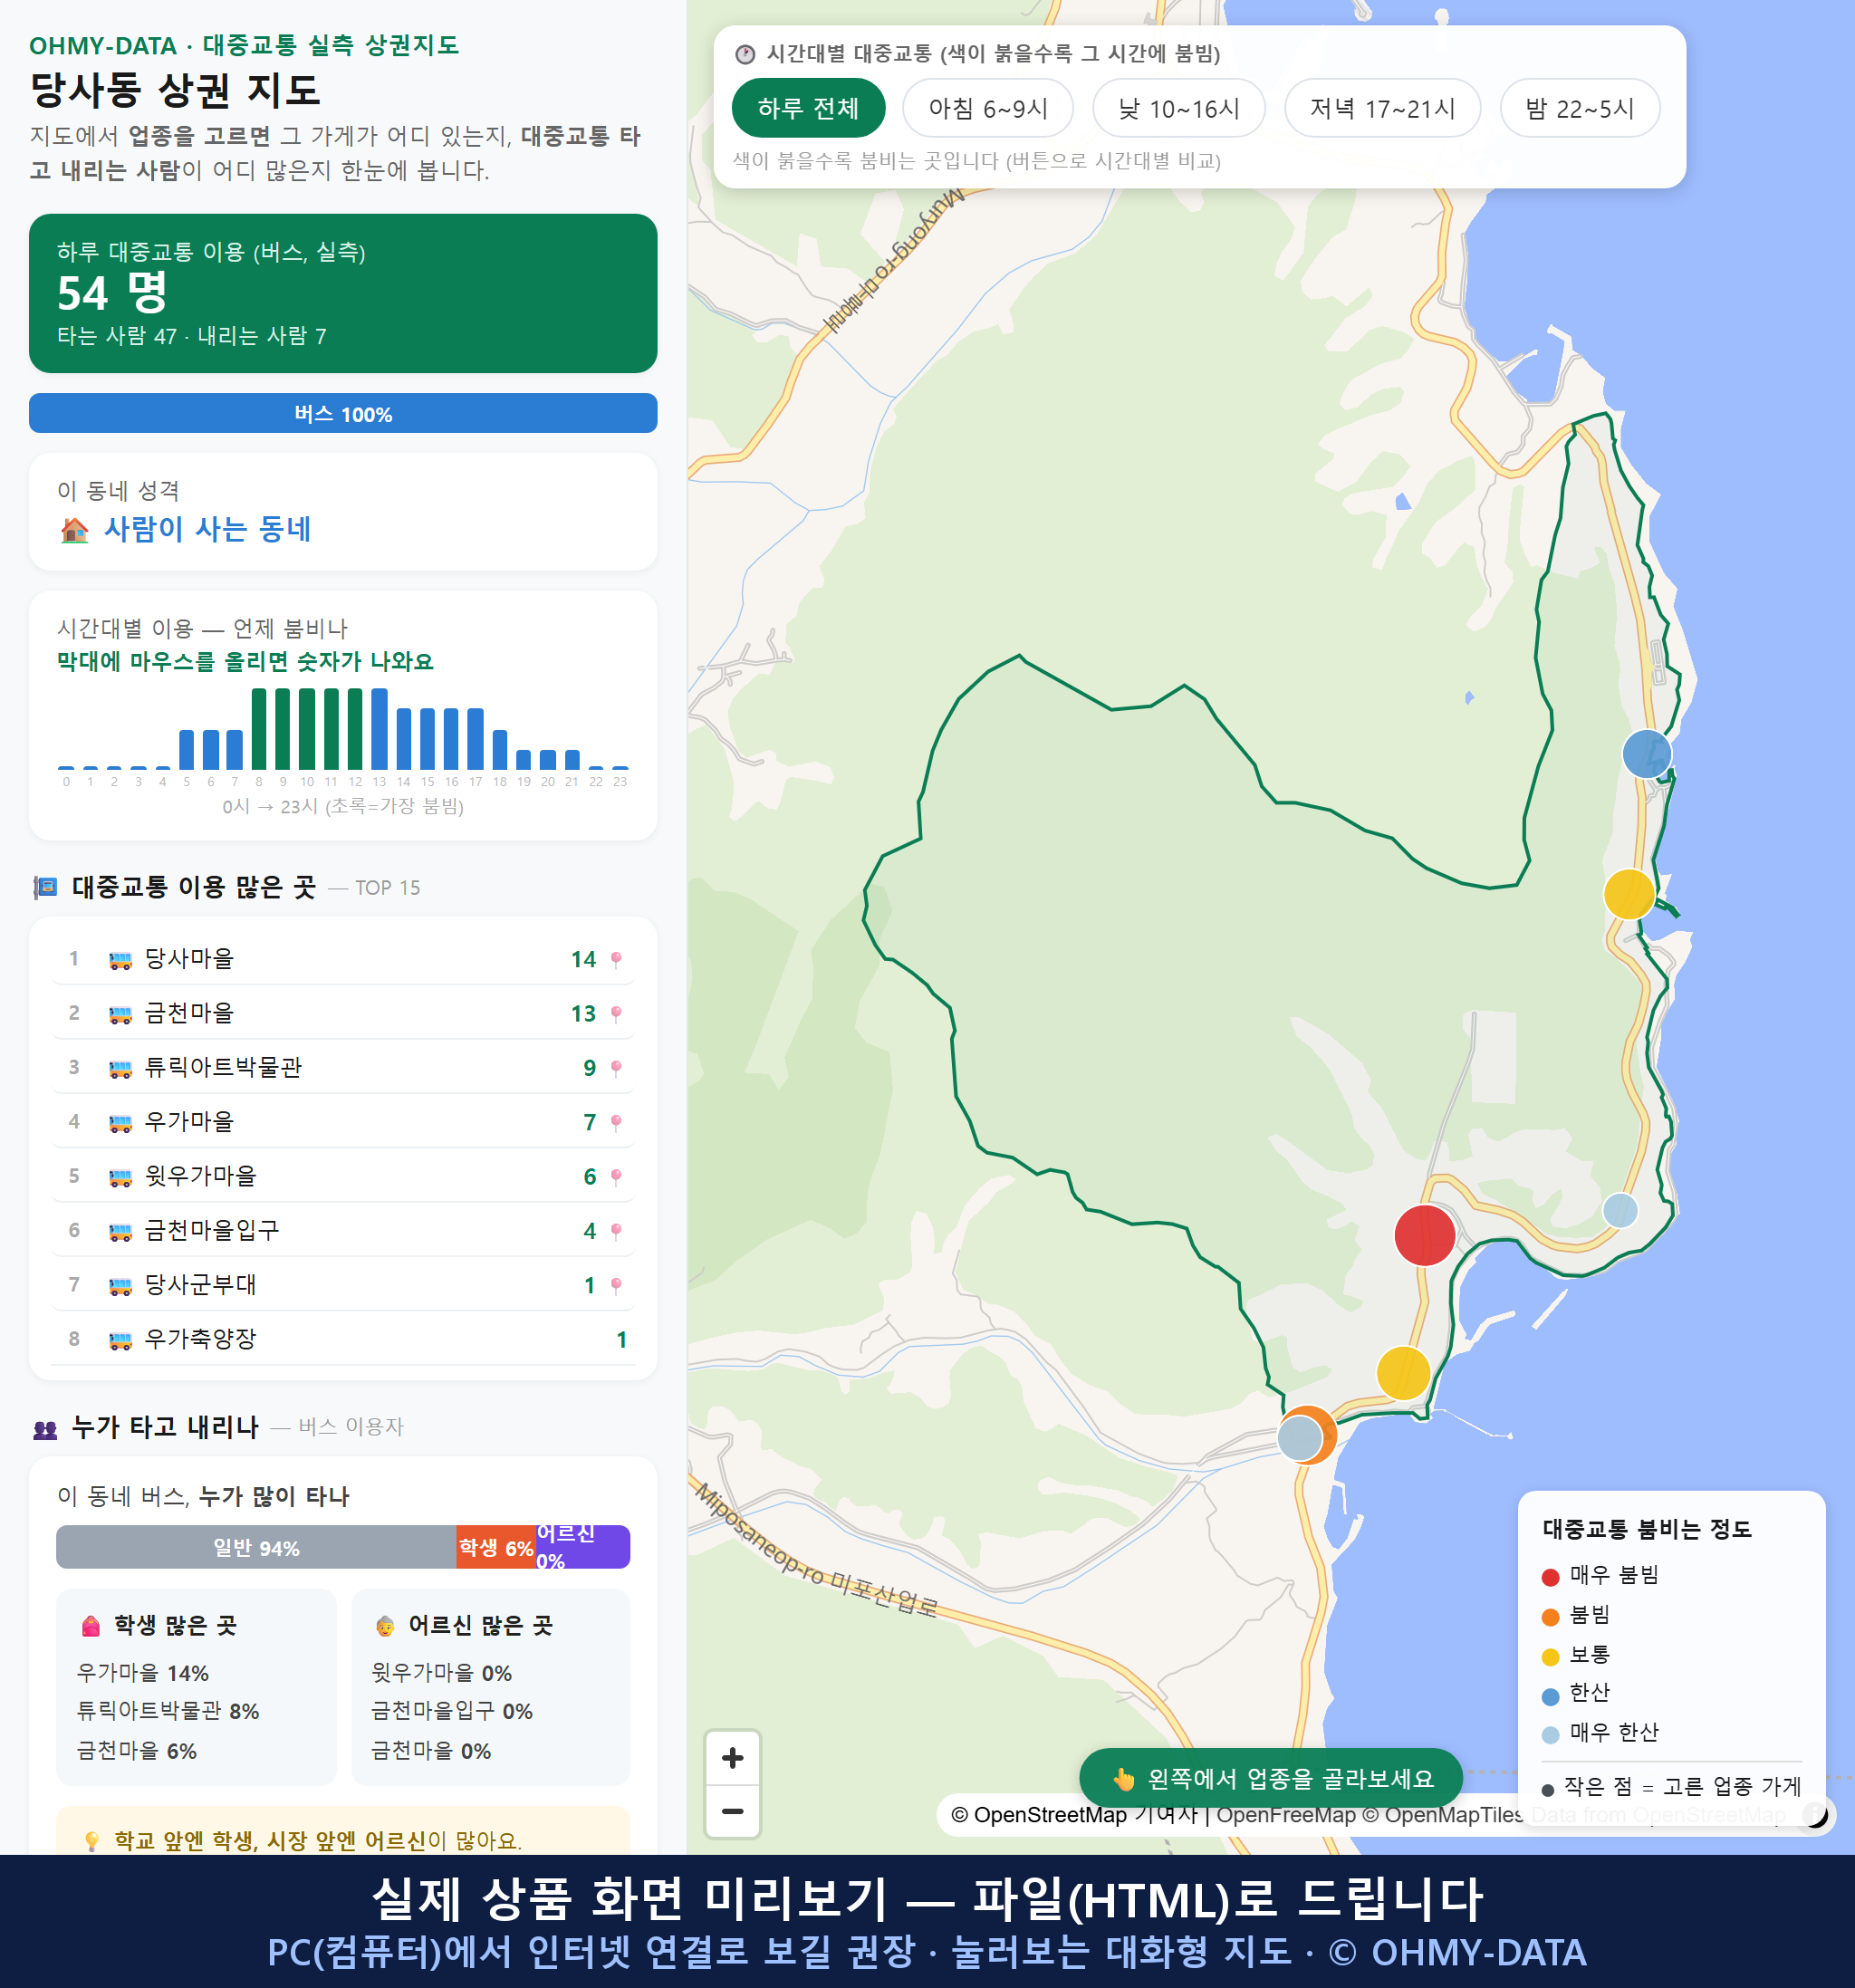Switch to 아침 6~9시 time filter

(987, 108)
